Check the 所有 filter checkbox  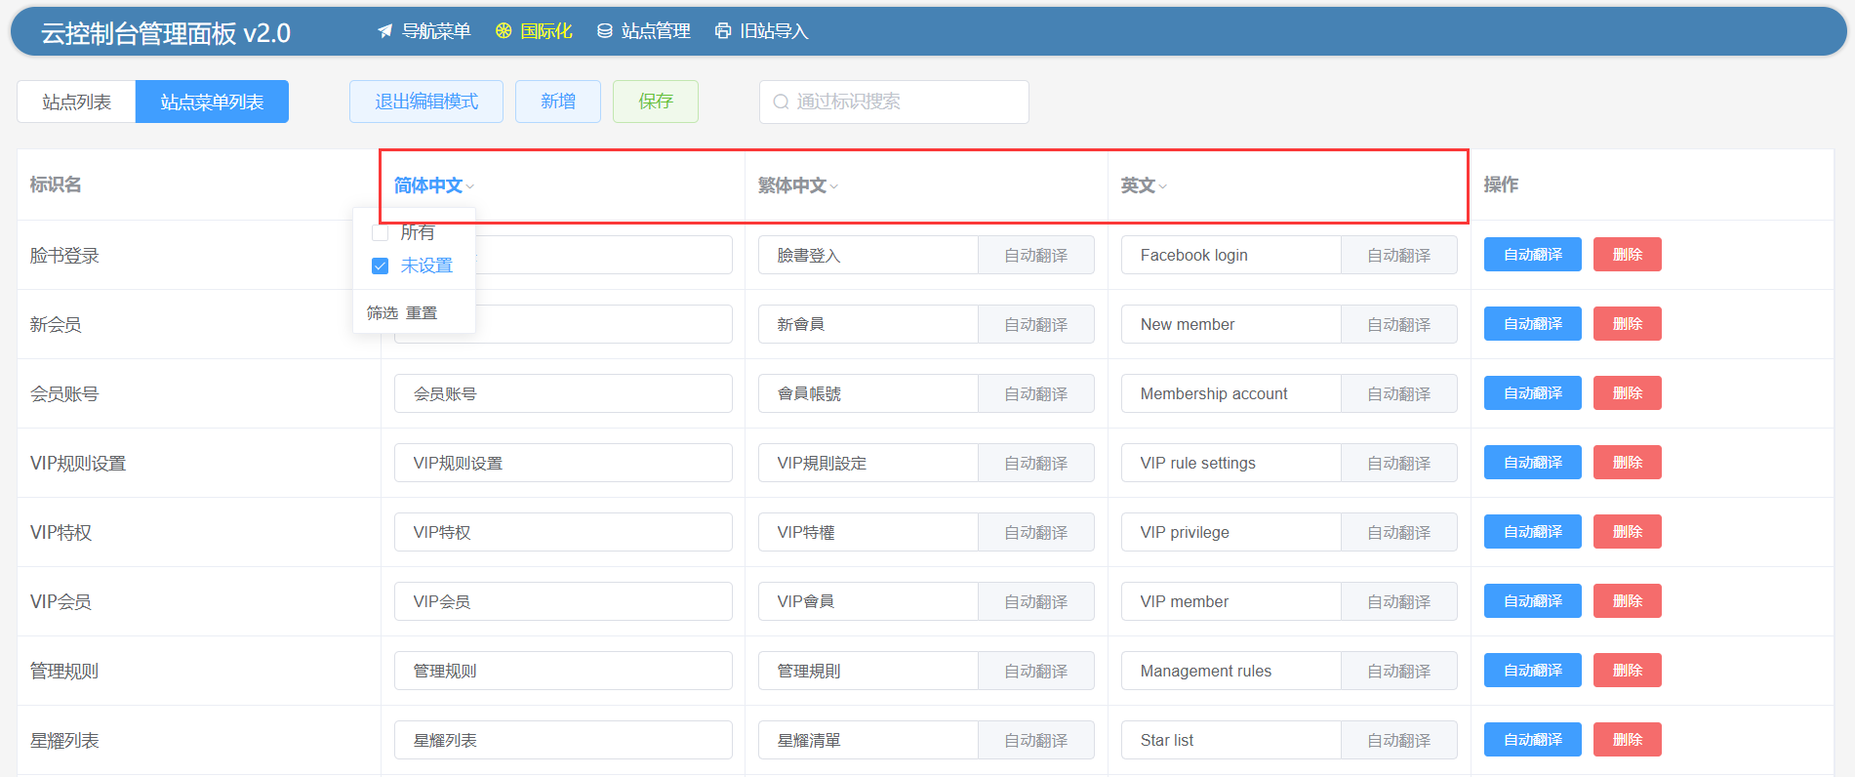point(381,232)
